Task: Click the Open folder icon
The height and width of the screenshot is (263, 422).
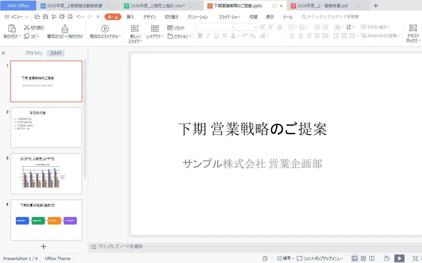Action: click(x=37, y=17)
